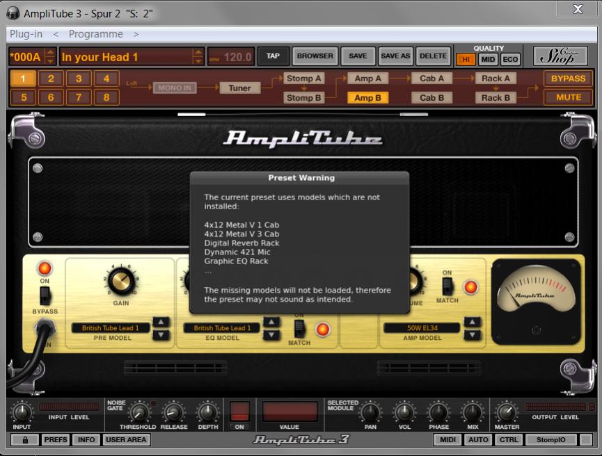Adjust the MIX knob

[473, 412]
